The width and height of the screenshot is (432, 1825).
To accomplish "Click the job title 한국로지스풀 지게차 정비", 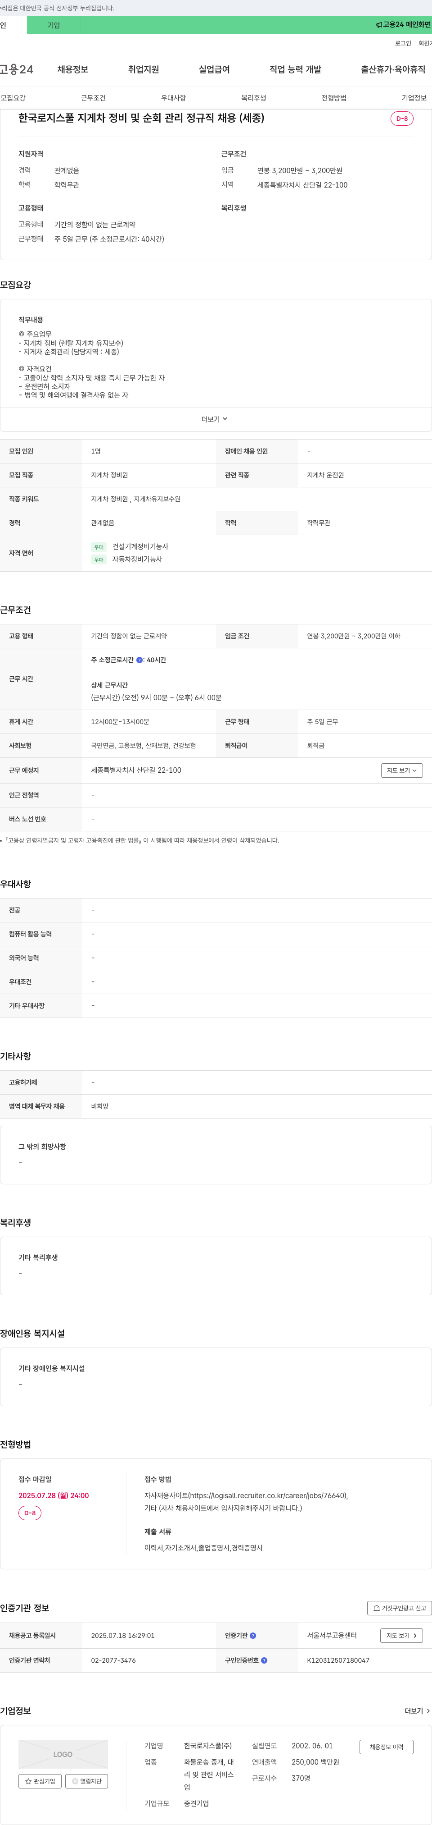I will click(141, 118).
